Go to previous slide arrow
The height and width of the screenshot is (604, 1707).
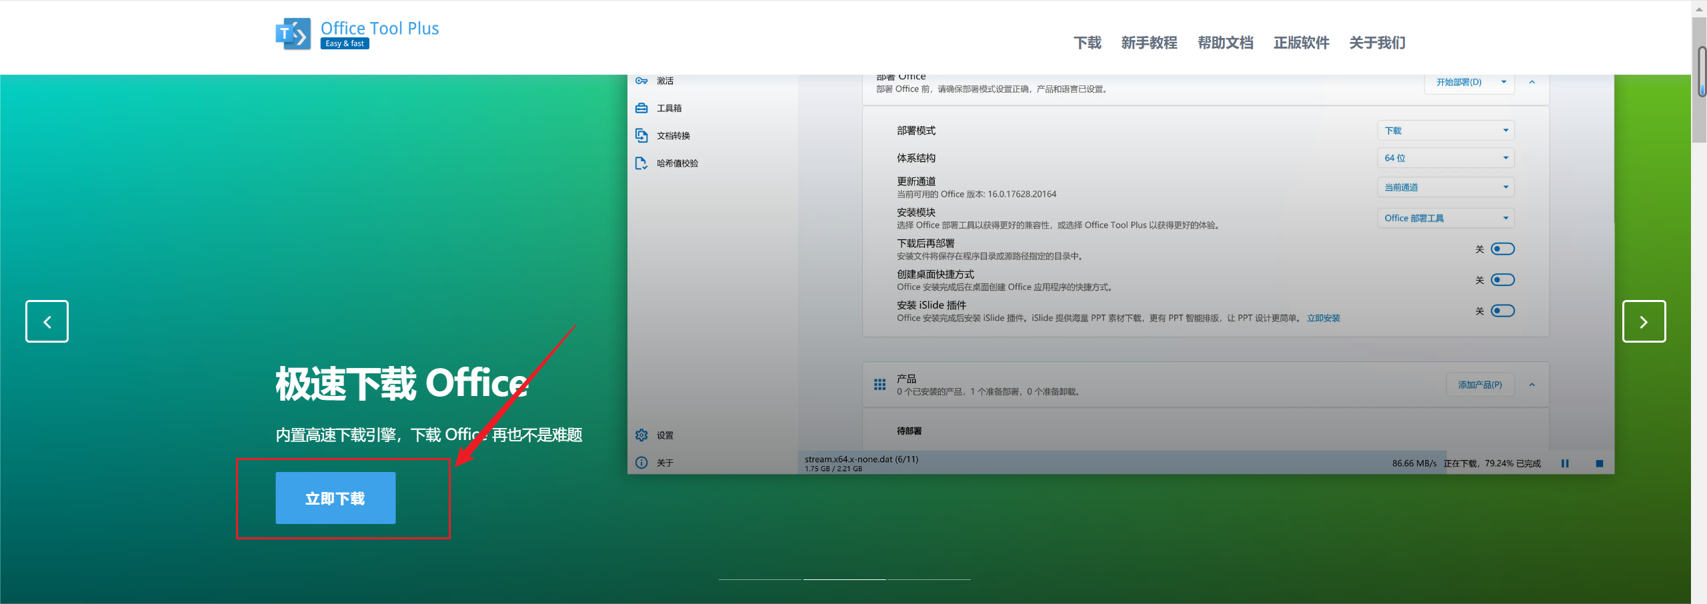coord(47,321)
